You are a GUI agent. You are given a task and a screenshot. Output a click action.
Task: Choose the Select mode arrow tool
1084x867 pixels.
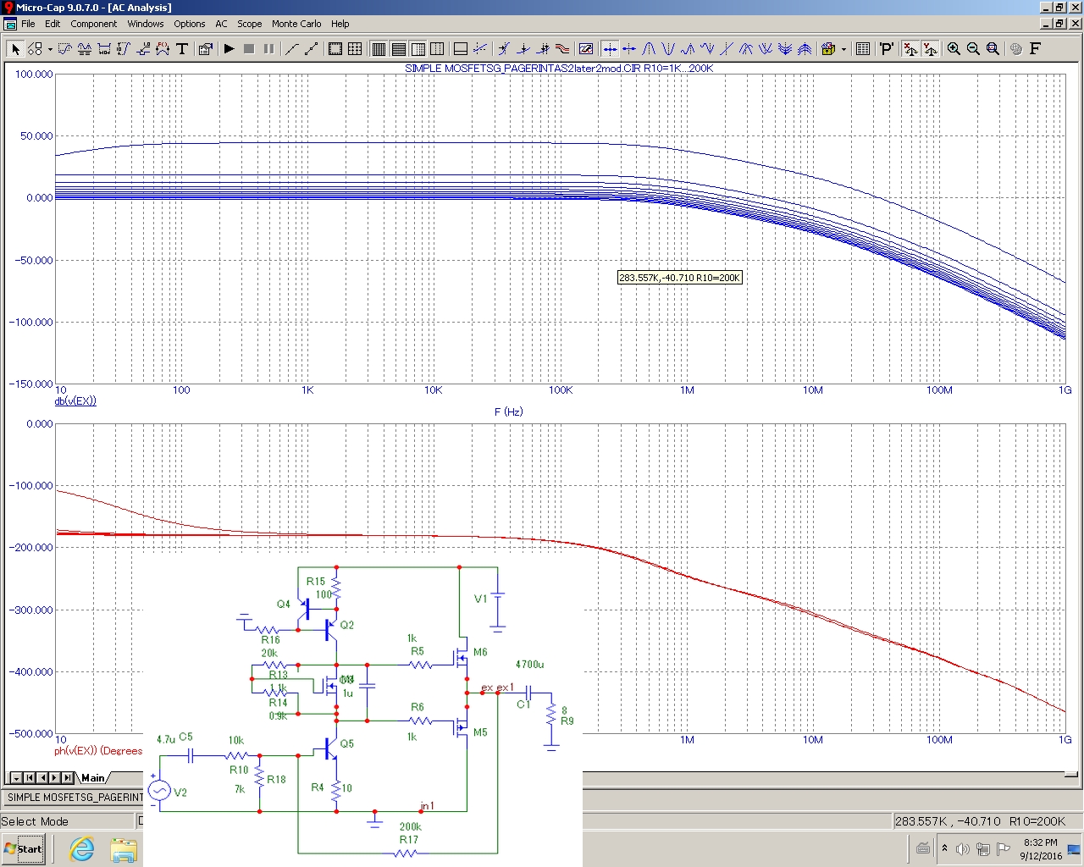click(15, 49)
